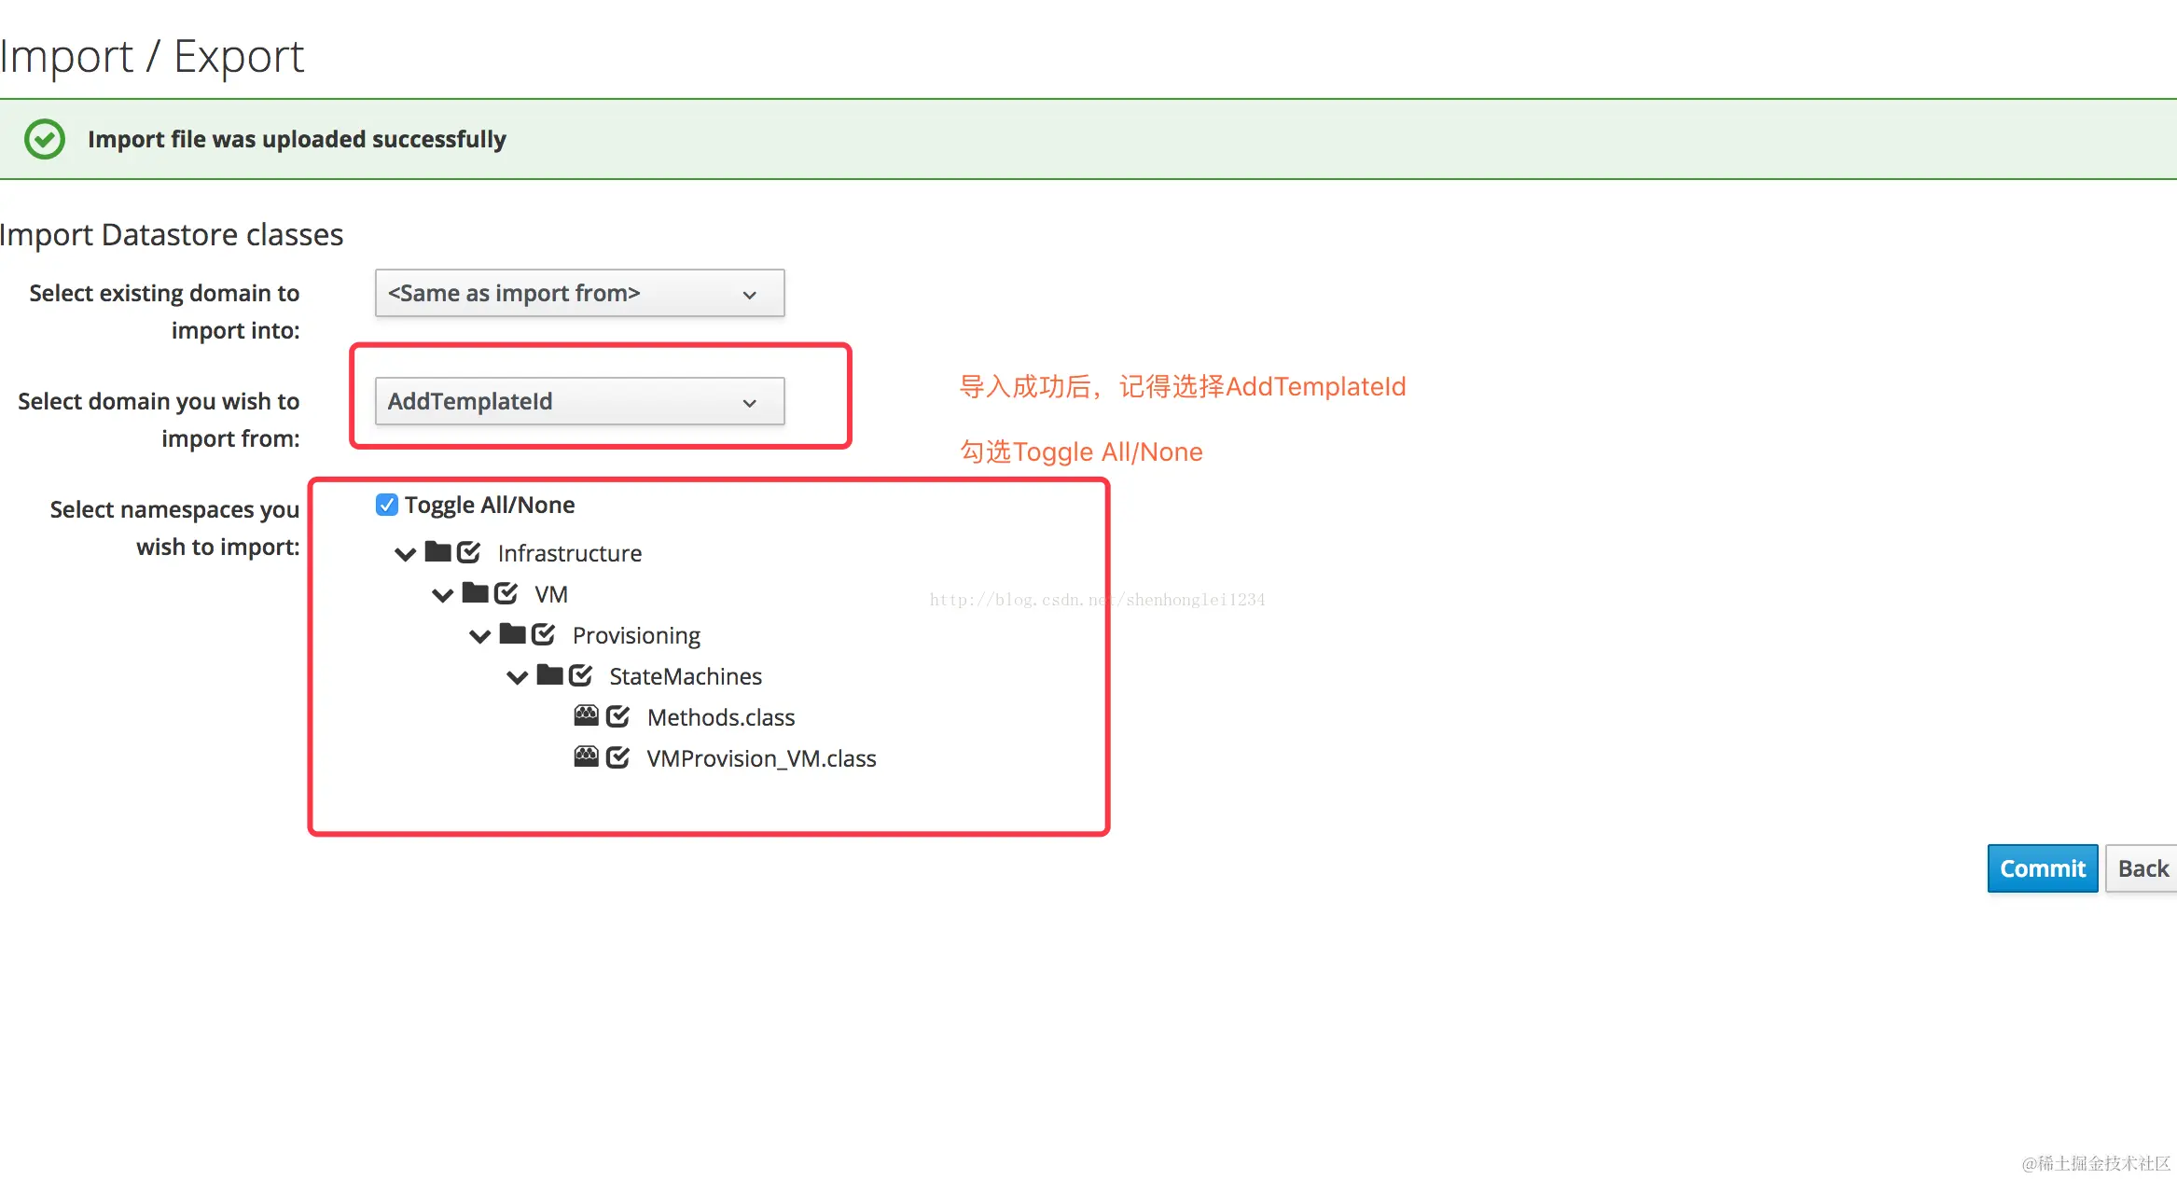This screenshot has height=1179, width=2177.
Task: Click the Methods.class class icon
Action: (586, 716)
